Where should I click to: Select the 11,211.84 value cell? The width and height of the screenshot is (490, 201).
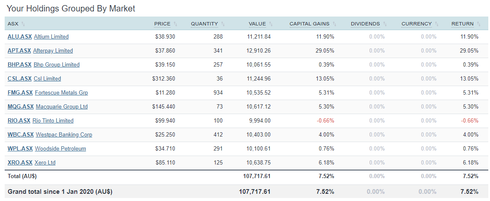click(x=259, y=36)
